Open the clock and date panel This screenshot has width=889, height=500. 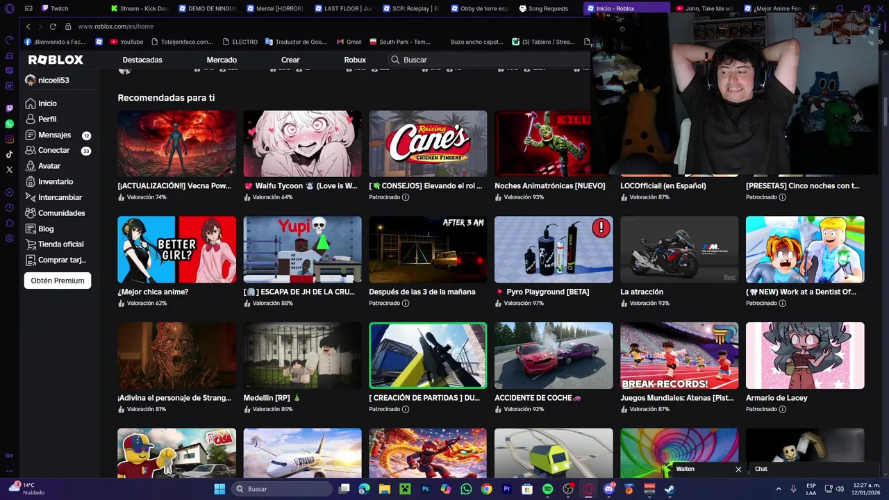(866, 489)
